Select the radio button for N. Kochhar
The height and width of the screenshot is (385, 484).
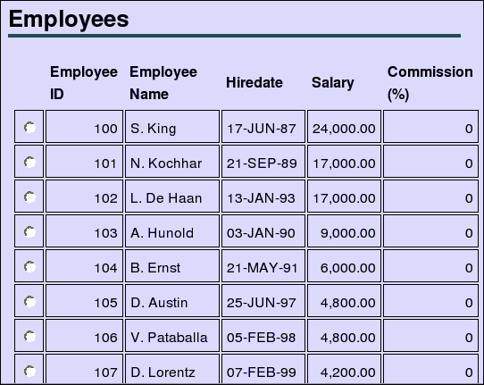tap(29, 162)
